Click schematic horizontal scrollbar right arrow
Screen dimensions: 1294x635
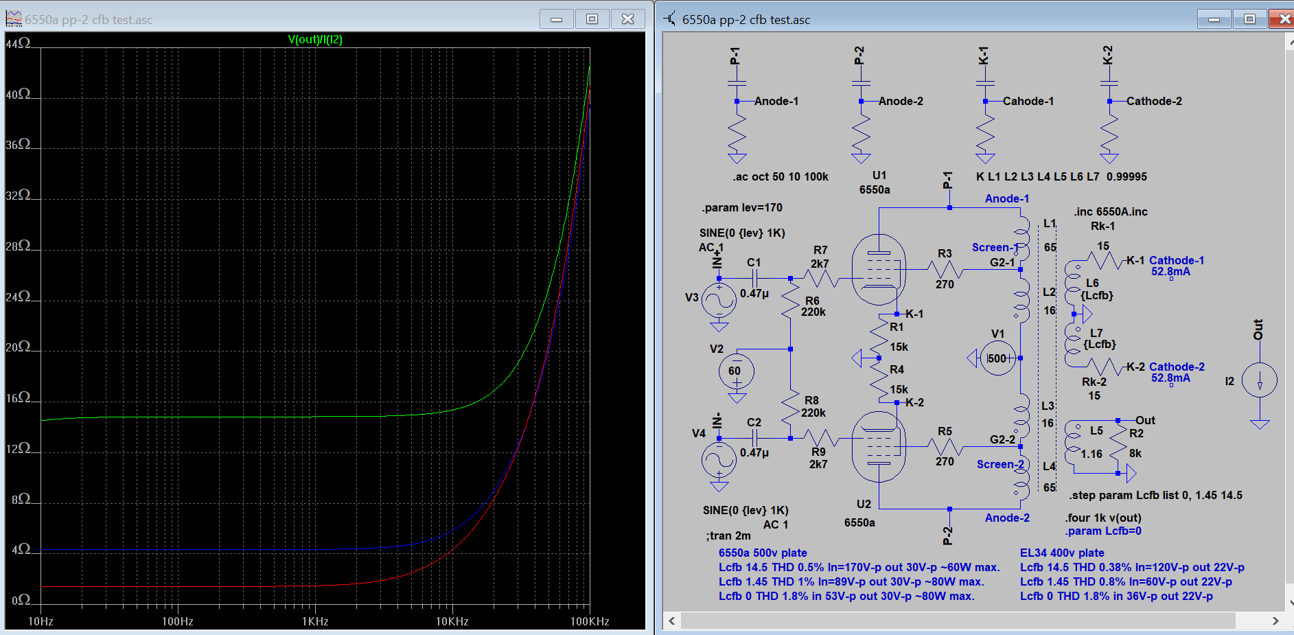[1275, 621]
